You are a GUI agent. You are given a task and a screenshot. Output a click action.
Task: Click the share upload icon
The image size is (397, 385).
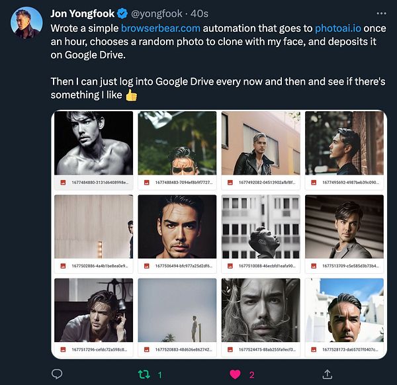(x=327, y=374)
